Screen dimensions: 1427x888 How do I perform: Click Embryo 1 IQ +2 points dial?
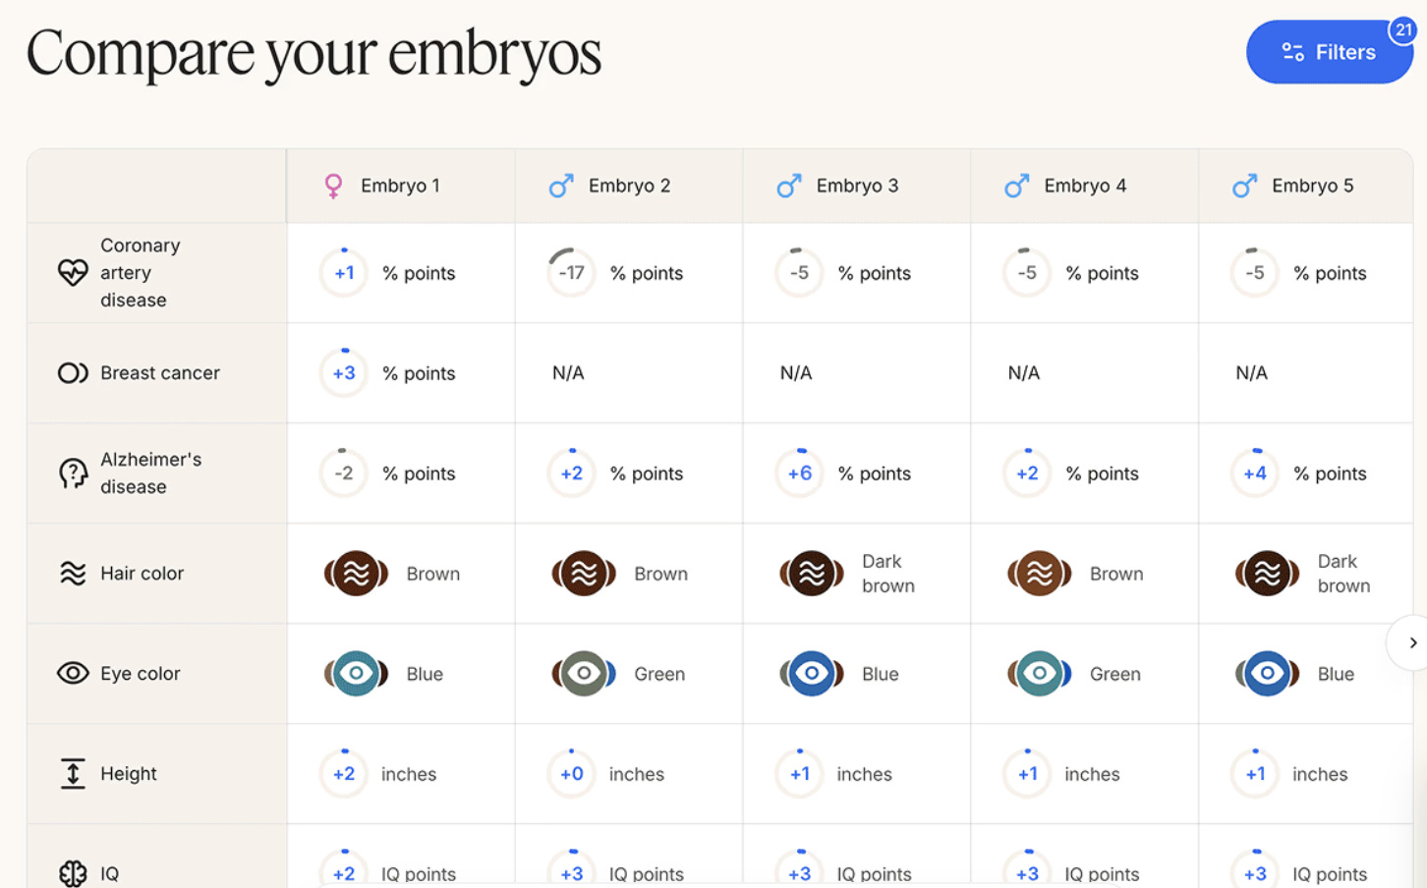click(x=344, y=870)
